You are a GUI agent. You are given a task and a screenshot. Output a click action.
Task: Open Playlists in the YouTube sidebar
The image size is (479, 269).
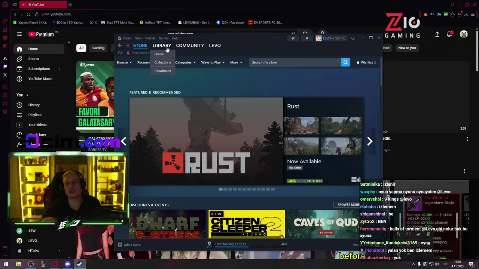[x=39, y=115]
